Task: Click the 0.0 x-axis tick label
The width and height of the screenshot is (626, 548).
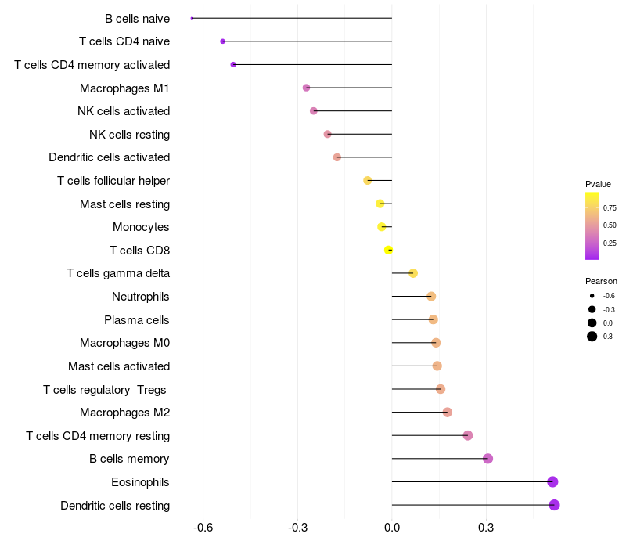Action: tap(391, 528)
